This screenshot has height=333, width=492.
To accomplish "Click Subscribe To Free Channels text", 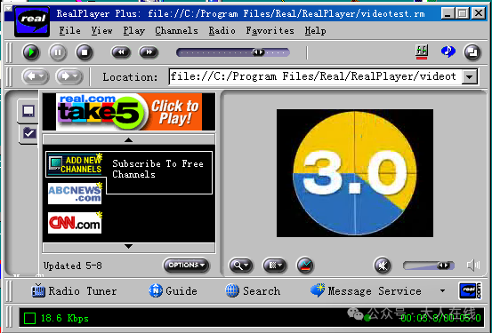I will 157,169.
